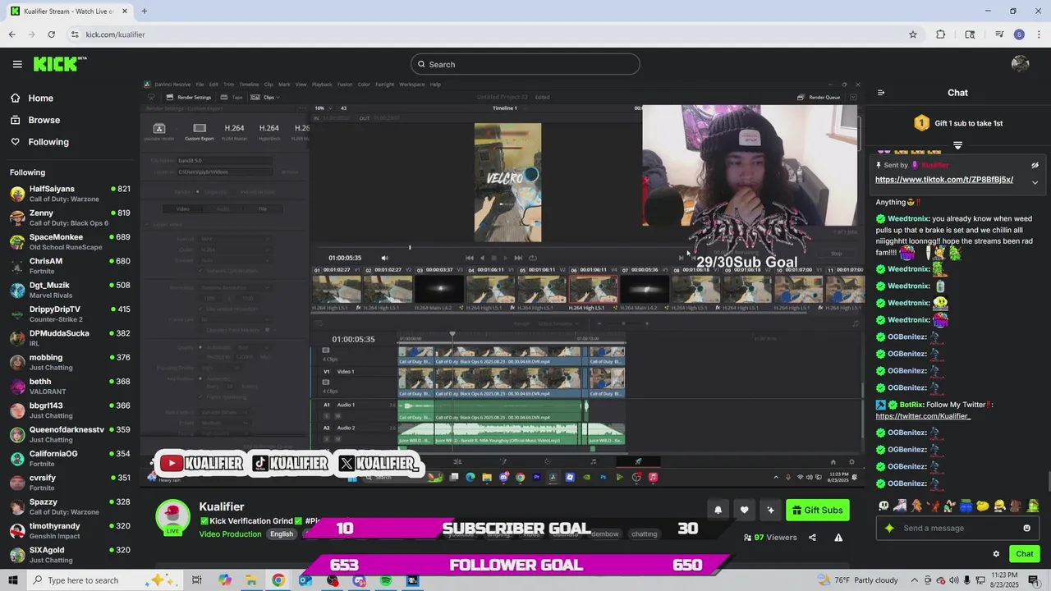Pick the skull quick emote
1051x591 pixels.
[883, 506]
